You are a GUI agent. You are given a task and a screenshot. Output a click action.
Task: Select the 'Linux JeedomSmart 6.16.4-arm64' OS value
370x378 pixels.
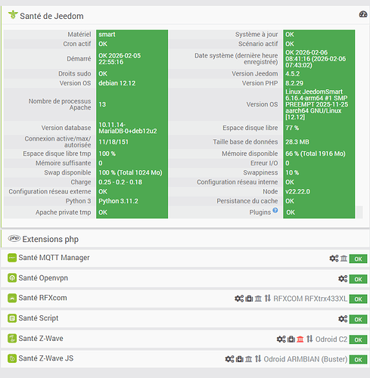317,104
